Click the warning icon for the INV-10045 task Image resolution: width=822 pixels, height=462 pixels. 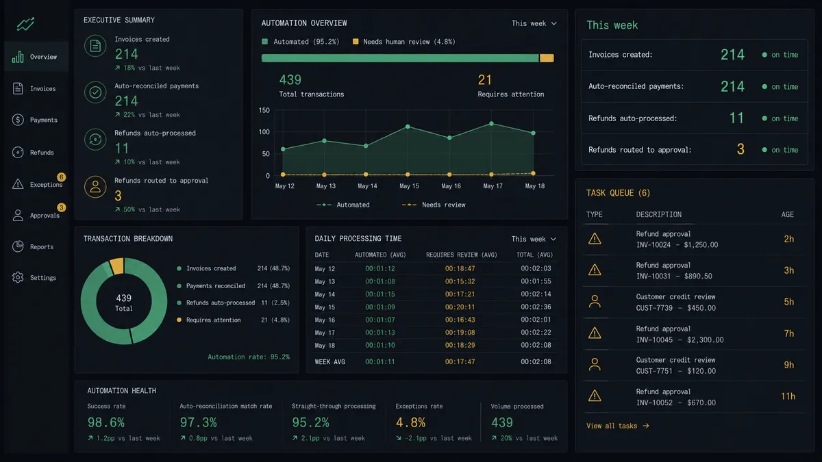tap(595, 333)
